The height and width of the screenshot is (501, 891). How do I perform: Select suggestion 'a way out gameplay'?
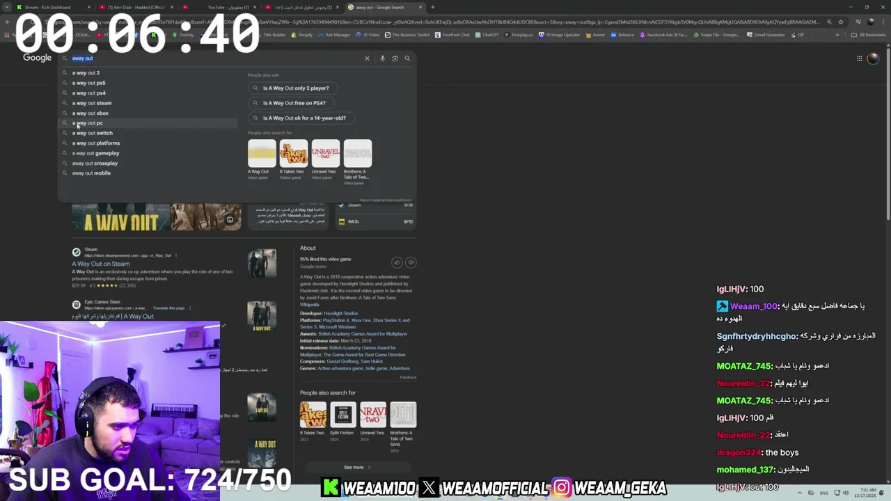click(x=148, y=153)
